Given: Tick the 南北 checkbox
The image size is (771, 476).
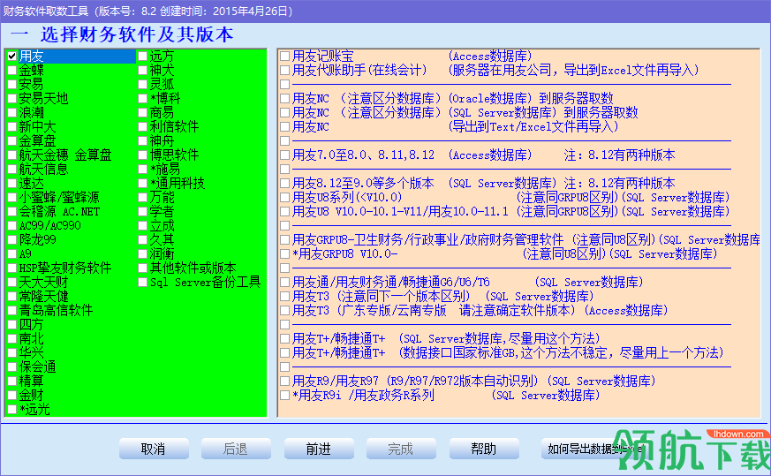Looking at the screenshot, I should point(12,339).
